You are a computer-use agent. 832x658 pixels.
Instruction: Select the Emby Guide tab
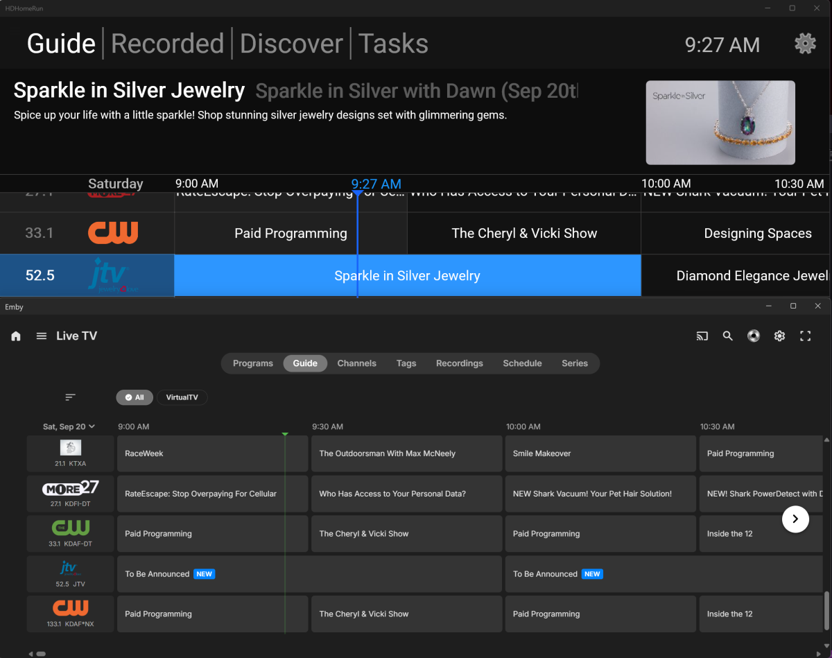pos(305,363)
